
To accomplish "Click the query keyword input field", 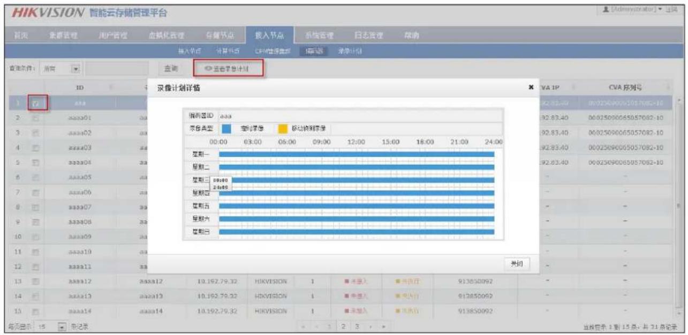I will click(x=118, y=69).
